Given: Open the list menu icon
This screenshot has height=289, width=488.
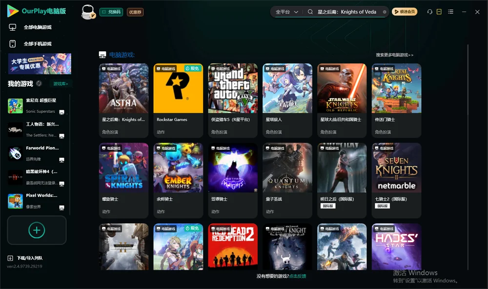Looking at the screenshot, I should (450, 12).
